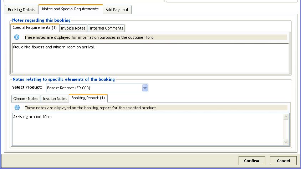301x169 pixels.
Task: Click into the Arriving around 10pm notes field
Action: point(148,130)
